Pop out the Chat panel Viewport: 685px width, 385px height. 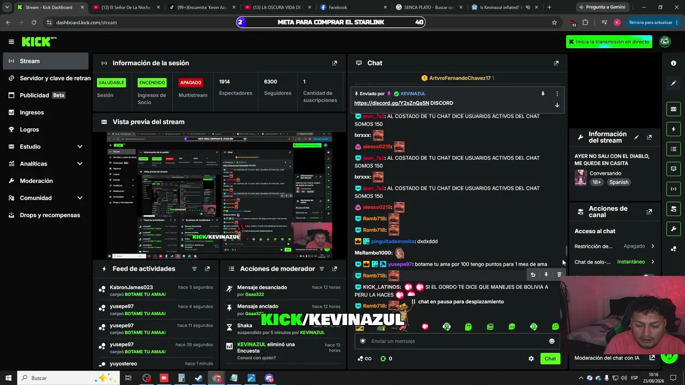tap(556, 63)
